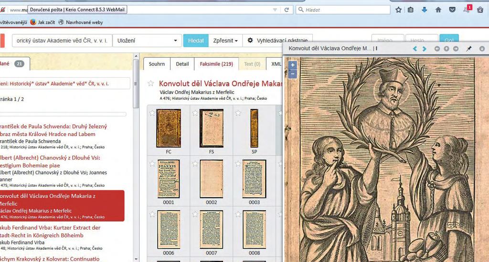Click the gray up-arrow circle in viewer header
The width and height of the screenshot is (489, 262).
[446, 49]
